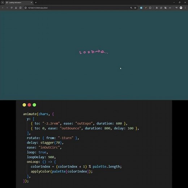Click the "inOutCirc" ease value
Screen dimensions: 188x188
[49, 147]
